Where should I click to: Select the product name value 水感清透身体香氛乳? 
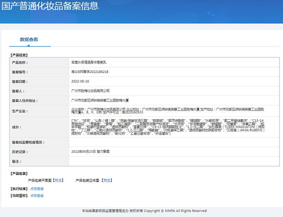(x=89, y=62)
